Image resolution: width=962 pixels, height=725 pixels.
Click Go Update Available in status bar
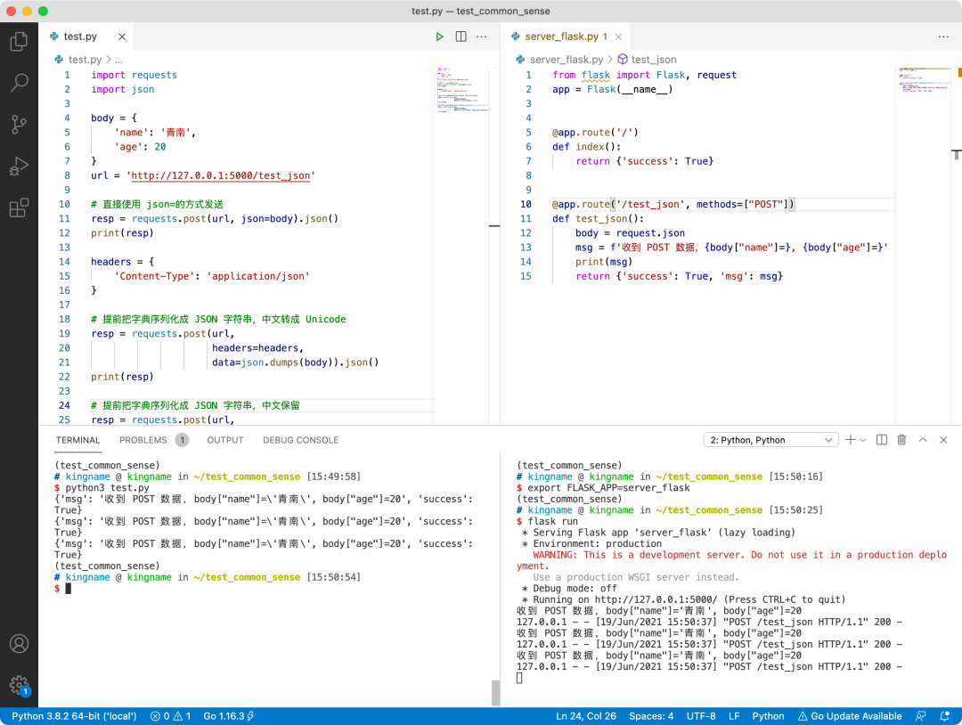pyautogui.click(x=850, y=716)
